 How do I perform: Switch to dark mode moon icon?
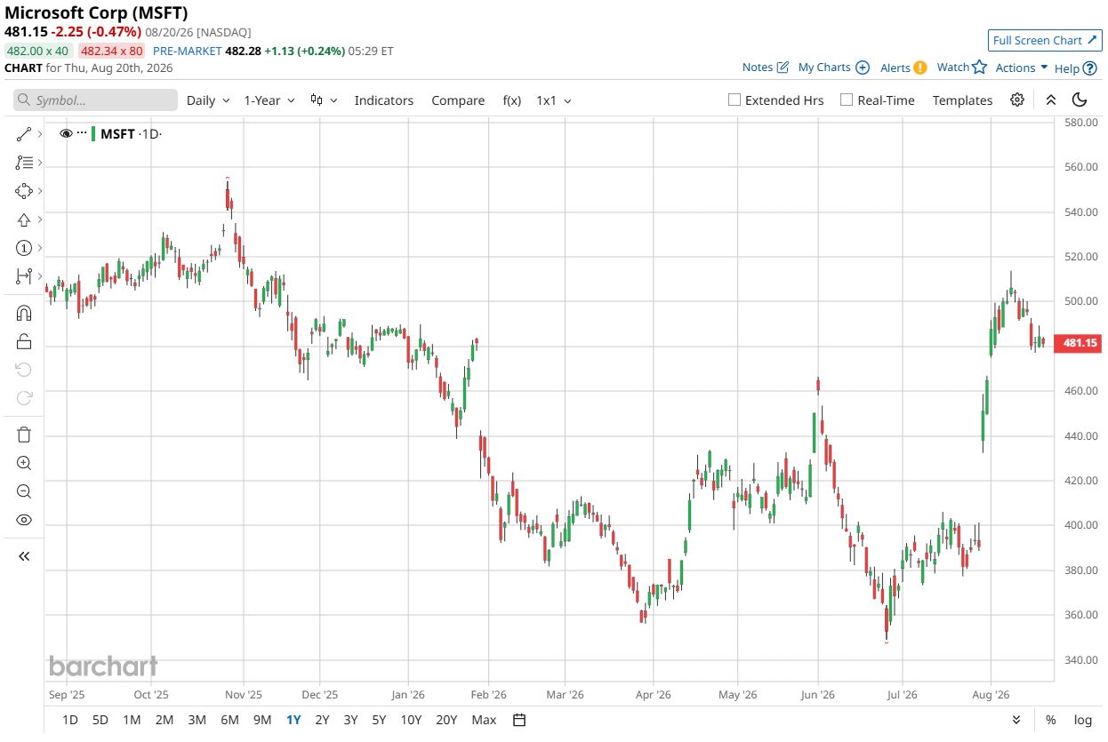(1080, 100)
